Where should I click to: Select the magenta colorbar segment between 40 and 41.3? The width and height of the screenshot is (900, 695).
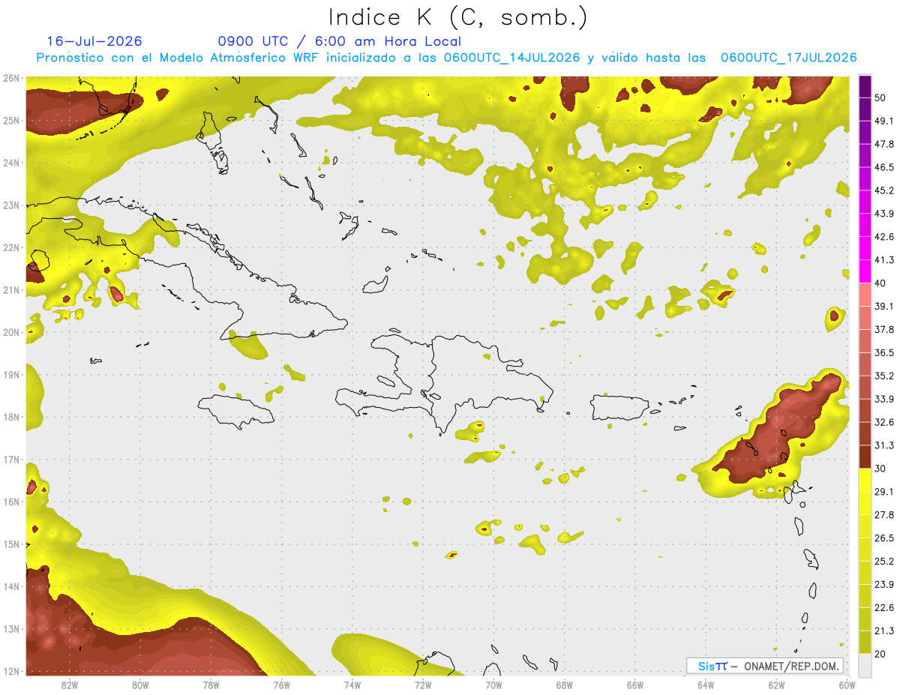pyautogui.click(x=865, y=271)
